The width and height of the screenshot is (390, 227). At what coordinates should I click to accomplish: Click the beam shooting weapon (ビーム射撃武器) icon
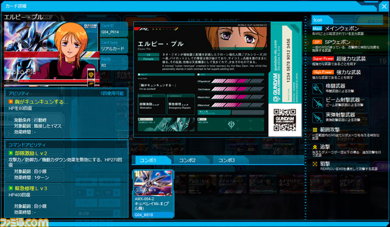click(317, 103)
